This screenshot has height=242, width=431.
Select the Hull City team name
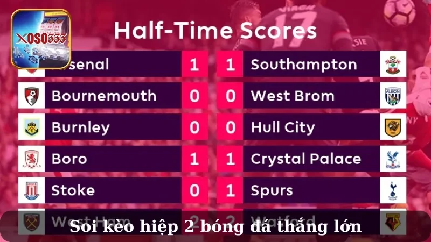tap(283, 127)
